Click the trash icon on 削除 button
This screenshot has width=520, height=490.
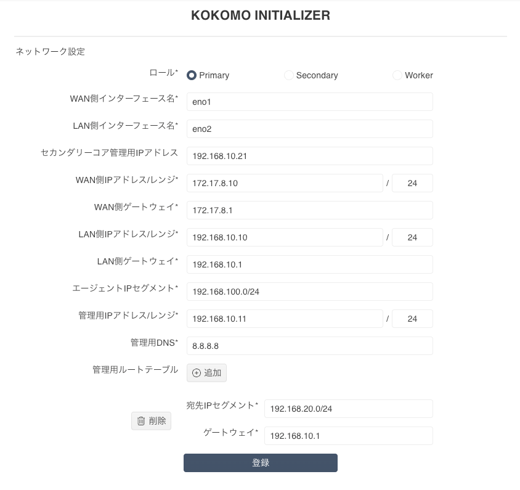[x=141, y=421]
